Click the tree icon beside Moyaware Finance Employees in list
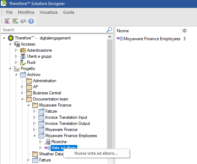 120,39
